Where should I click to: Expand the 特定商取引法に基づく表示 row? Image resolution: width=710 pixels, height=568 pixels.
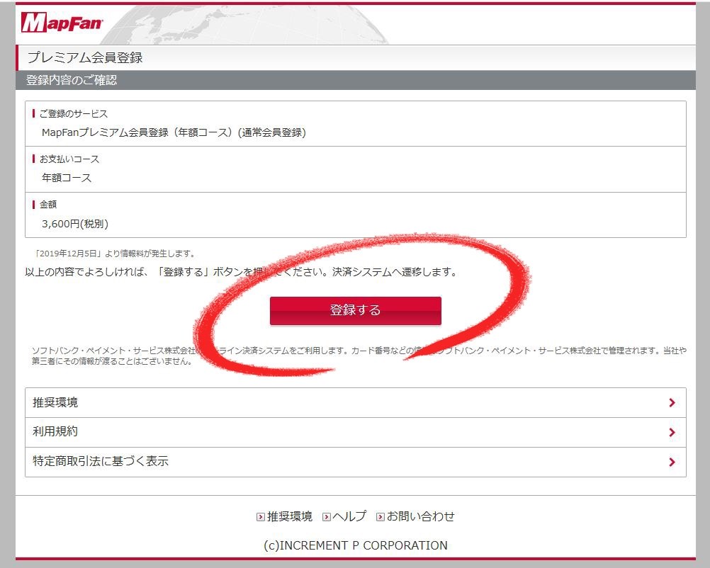pos(356,462)
